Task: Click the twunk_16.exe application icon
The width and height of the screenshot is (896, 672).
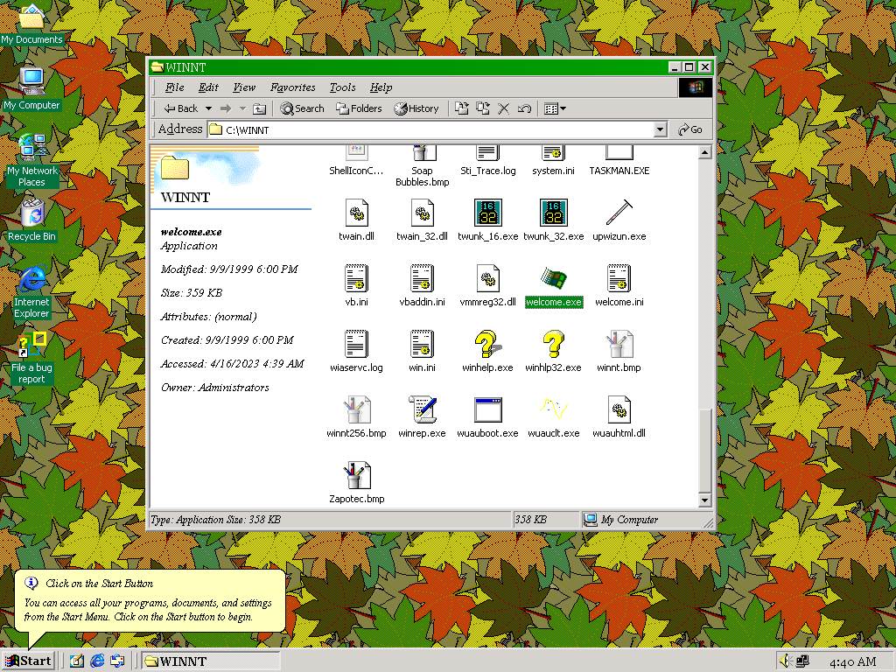Action: pyautogui.click(x=488, y=213)
